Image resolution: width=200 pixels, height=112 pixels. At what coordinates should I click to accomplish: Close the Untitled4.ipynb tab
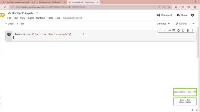pyautogui.click(x=65, y=2)
